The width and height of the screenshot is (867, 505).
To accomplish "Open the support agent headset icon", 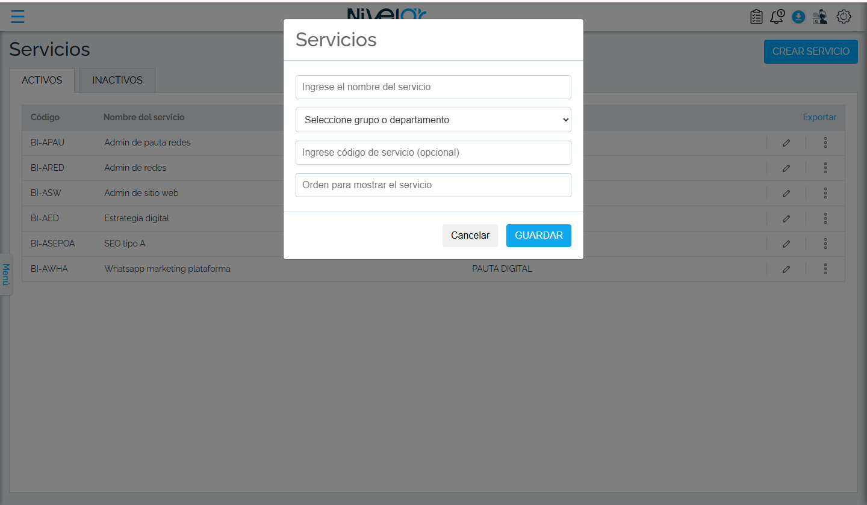I will [x=819, y=17].
